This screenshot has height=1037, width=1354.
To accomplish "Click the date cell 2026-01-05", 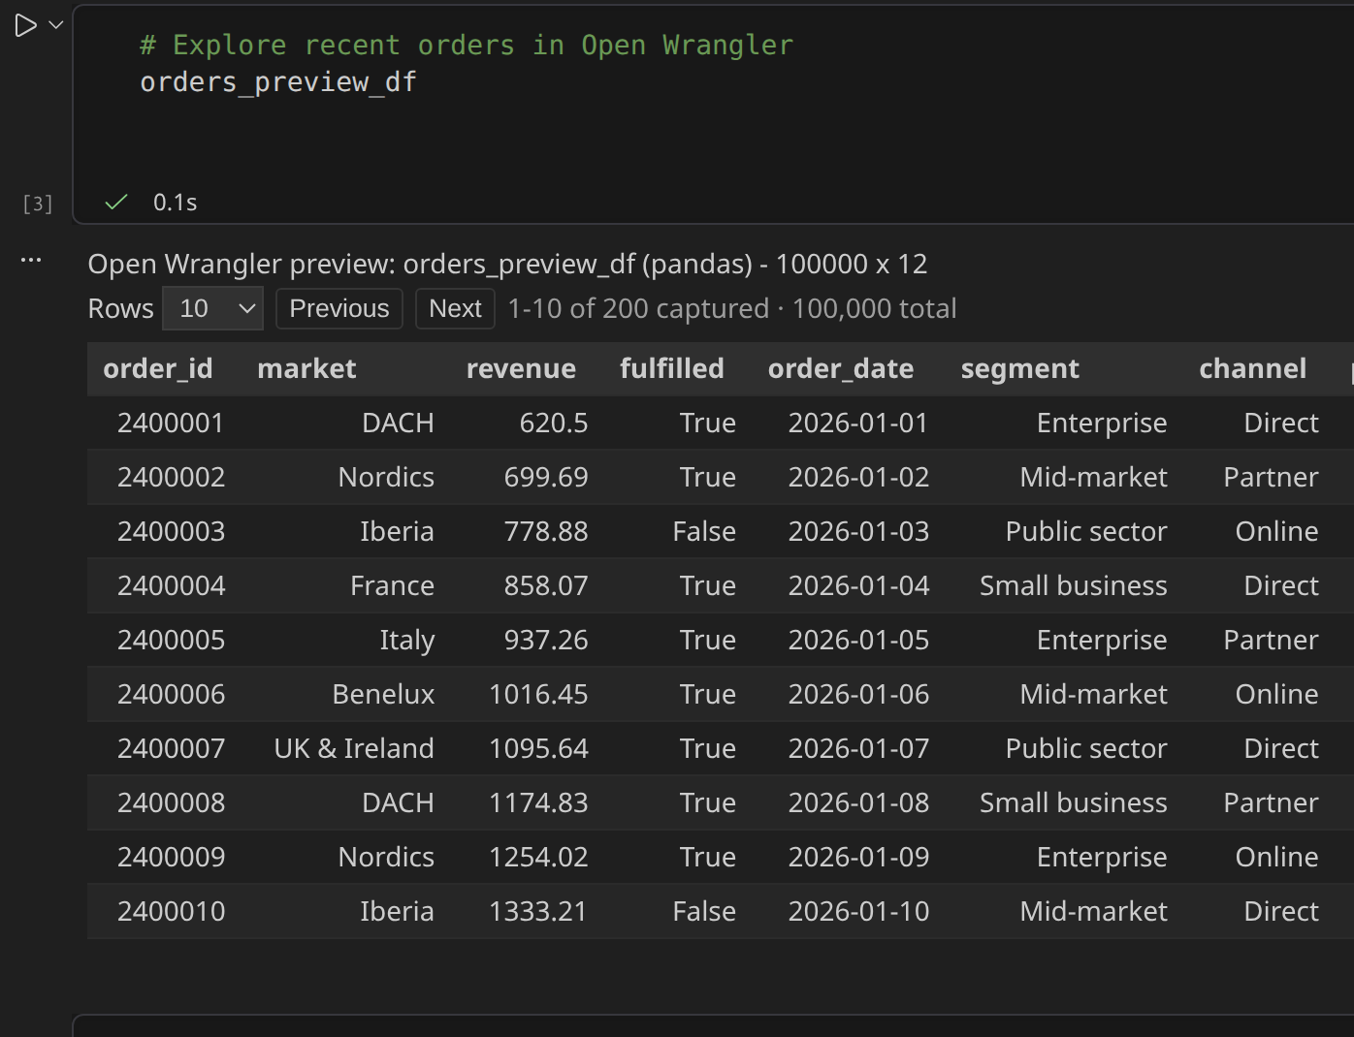I will tap(858, 640).
